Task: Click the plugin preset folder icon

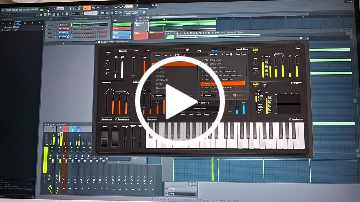Action: pos(177,55)
